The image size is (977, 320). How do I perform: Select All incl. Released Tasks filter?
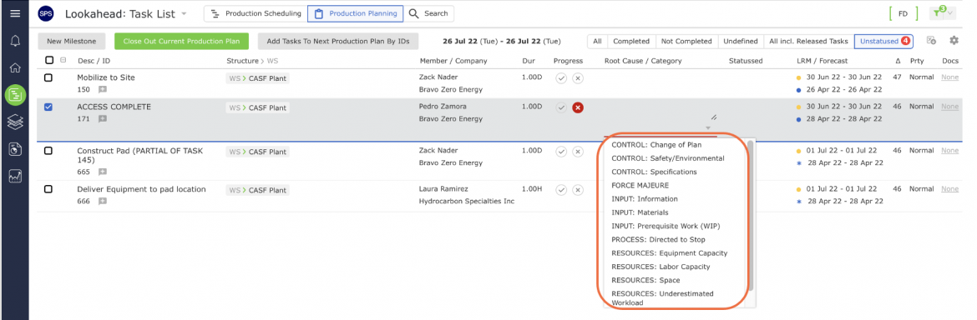pos(809,41)
